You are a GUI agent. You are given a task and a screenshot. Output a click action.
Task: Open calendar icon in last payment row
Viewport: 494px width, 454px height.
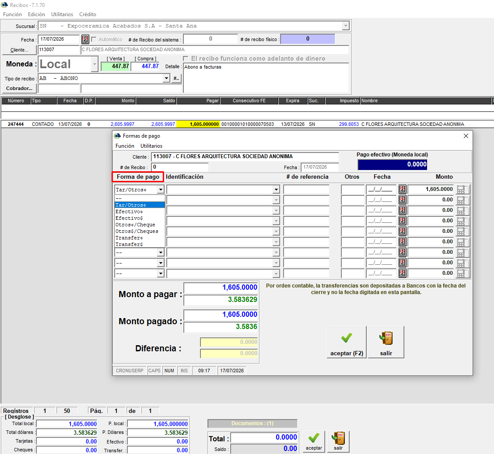pyautogui.click(x=402, y=273)
